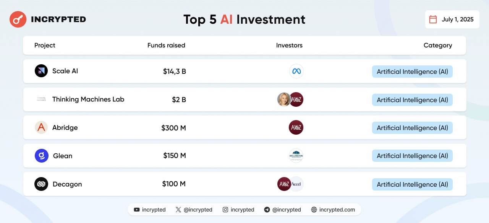Click Scale AI's Artificial Intelligence category tag
The image size is (489, 223).
[x=412, y=72]
